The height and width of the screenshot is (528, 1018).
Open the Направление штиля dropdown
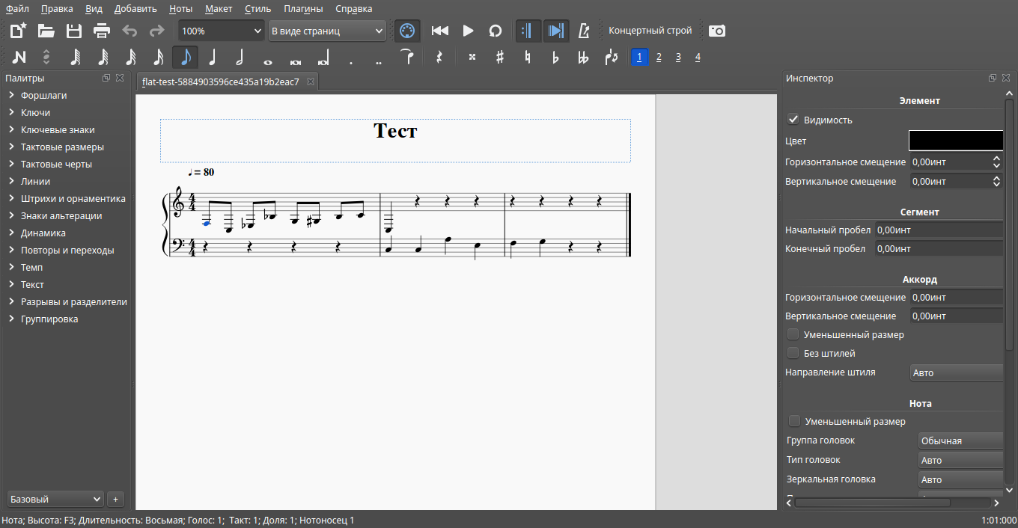pyautogui.click(x=957, y=372)
